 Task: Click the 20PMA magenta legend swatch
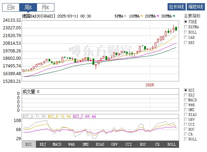tap(158, 16)
